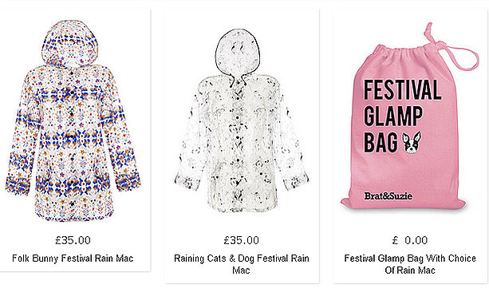Screen dimensions: 489x296
Task: Click the Brat&Suzie logo on the pink bag
Action: tap(388, 196)
